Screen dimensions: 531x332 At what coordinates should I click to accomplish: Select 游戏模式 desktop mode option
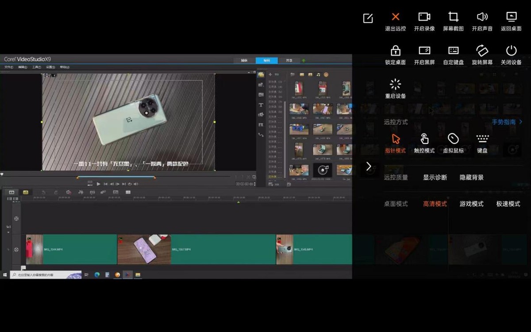(x=471, y=204)
